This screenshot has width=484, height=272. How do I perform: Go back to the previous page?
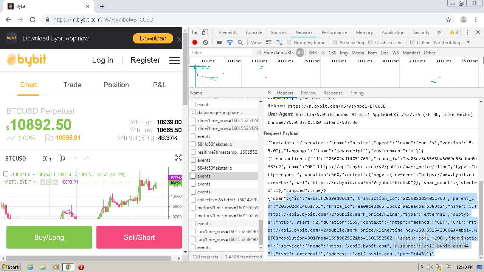(x=8, y=20)
